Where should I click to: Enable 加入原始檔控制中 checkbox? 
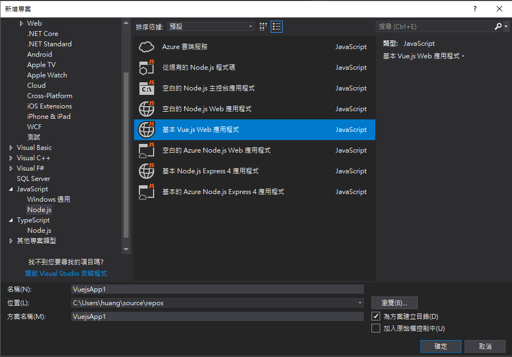tap(376, 328)
